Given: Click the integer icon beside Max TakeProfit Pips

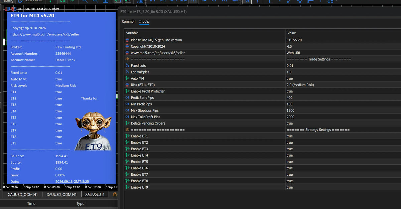Looking at the screenshot, I should [127, 117].
